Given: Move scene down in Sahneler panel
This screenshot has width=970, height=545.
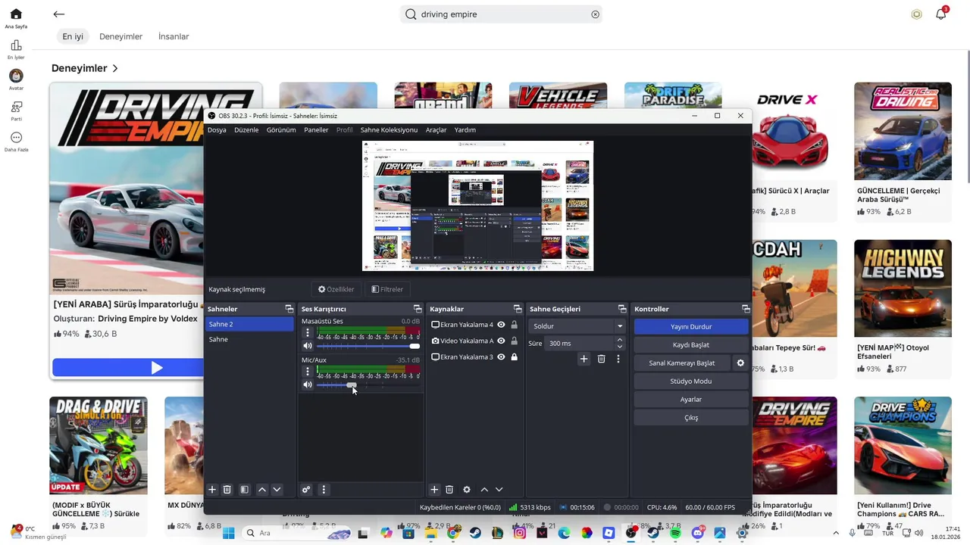Looking at the screenshot, I should tap(277, 490).
